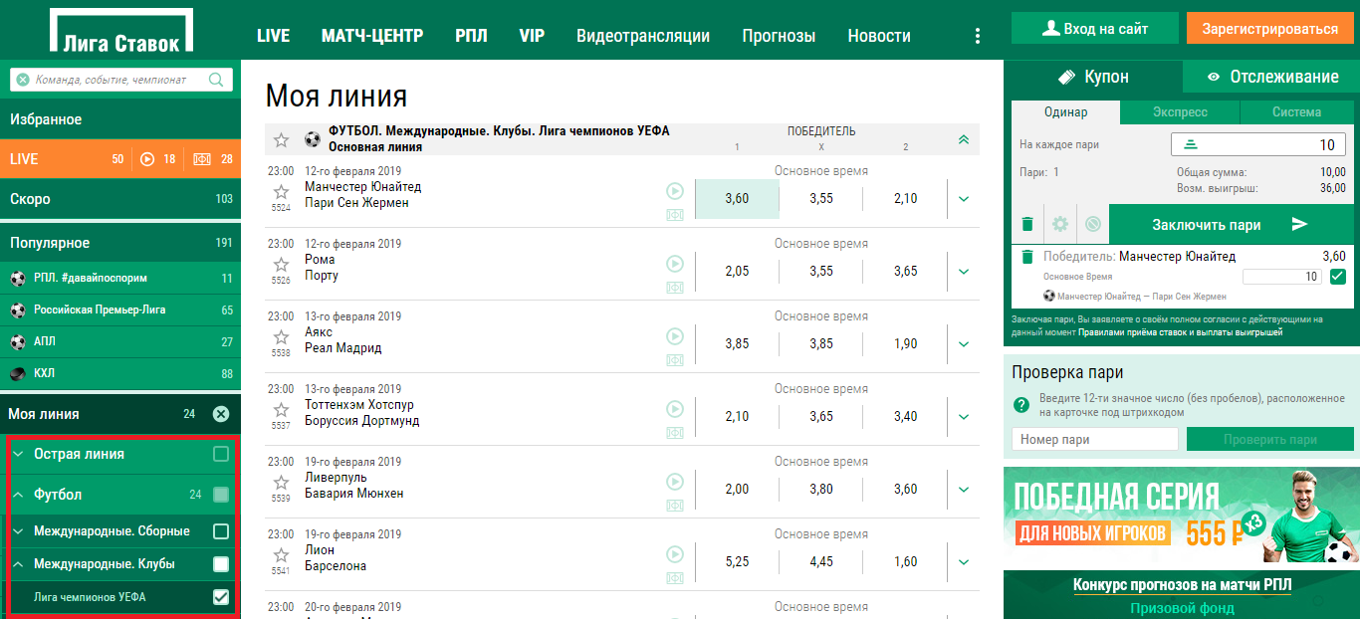Uncheck the Манчестер Юнайтед bet checkbox in coupon
Viewport: 1360px width, 621px height.
tap(1338, 277)
